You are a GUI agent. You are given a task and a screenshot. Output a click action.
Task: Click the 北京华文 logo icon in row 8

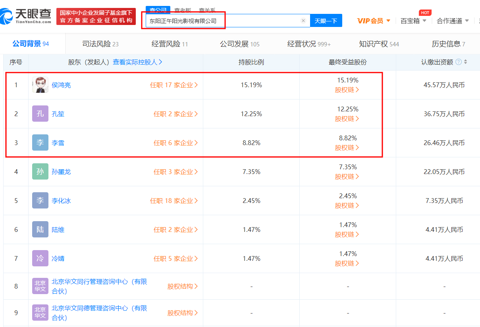40,286
